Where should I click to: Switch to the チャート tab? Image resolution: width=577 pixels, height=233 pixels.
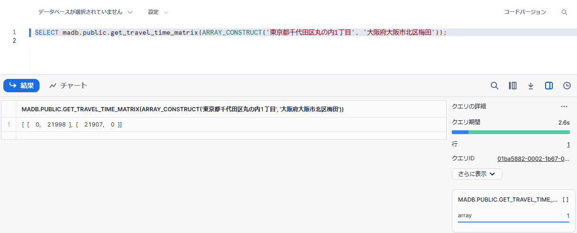(x=69, y=86)
